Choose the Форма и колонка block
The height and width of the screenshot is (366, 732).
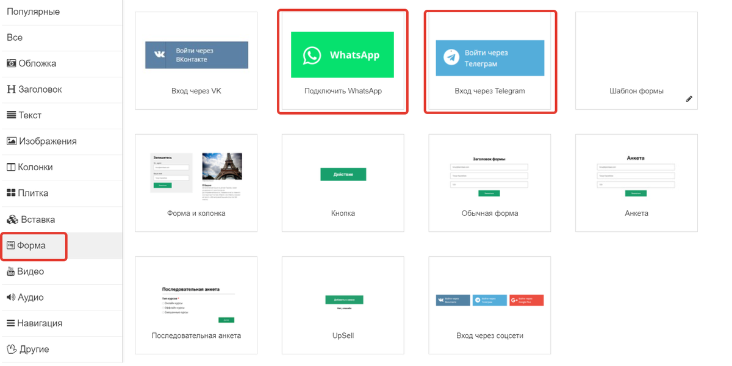point(196,183)
